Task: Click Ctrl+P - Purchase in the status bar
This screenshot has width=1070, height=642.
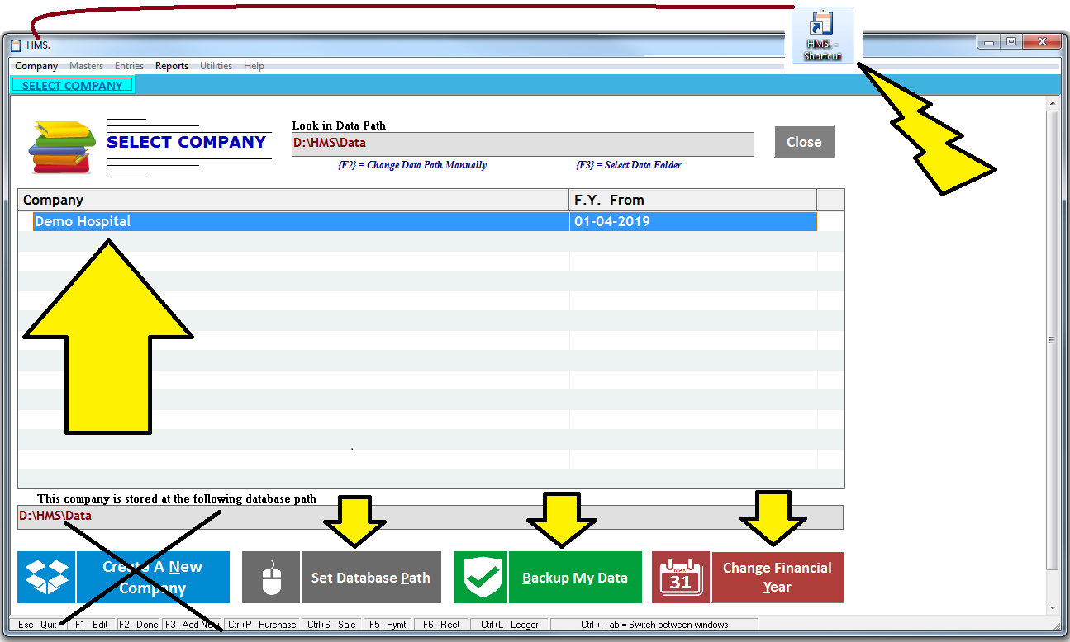Action: pos(262,625)
